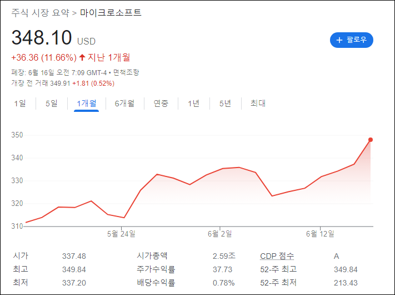Select the 1개월 range tab
Screen dimensions: 395x295
point(87,103)
